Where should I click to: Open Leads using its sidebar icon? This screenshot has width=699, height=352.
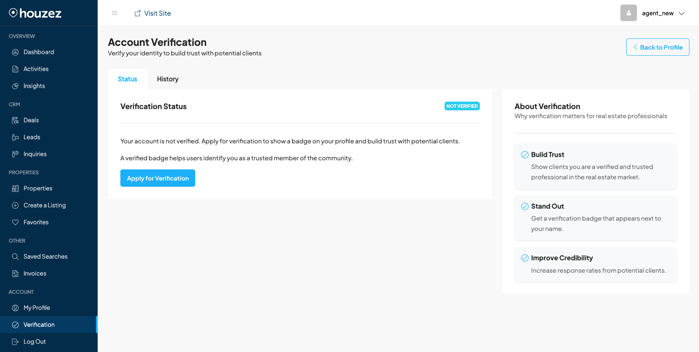tap(15, 137)
